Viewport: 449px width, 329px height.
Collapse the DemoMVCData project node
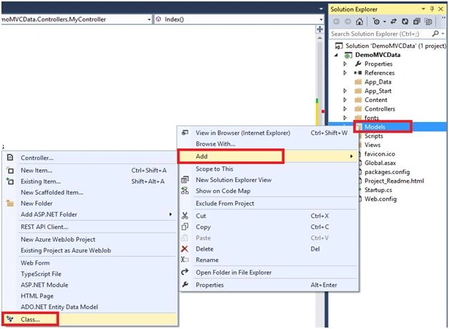click(x=337, y=55)
